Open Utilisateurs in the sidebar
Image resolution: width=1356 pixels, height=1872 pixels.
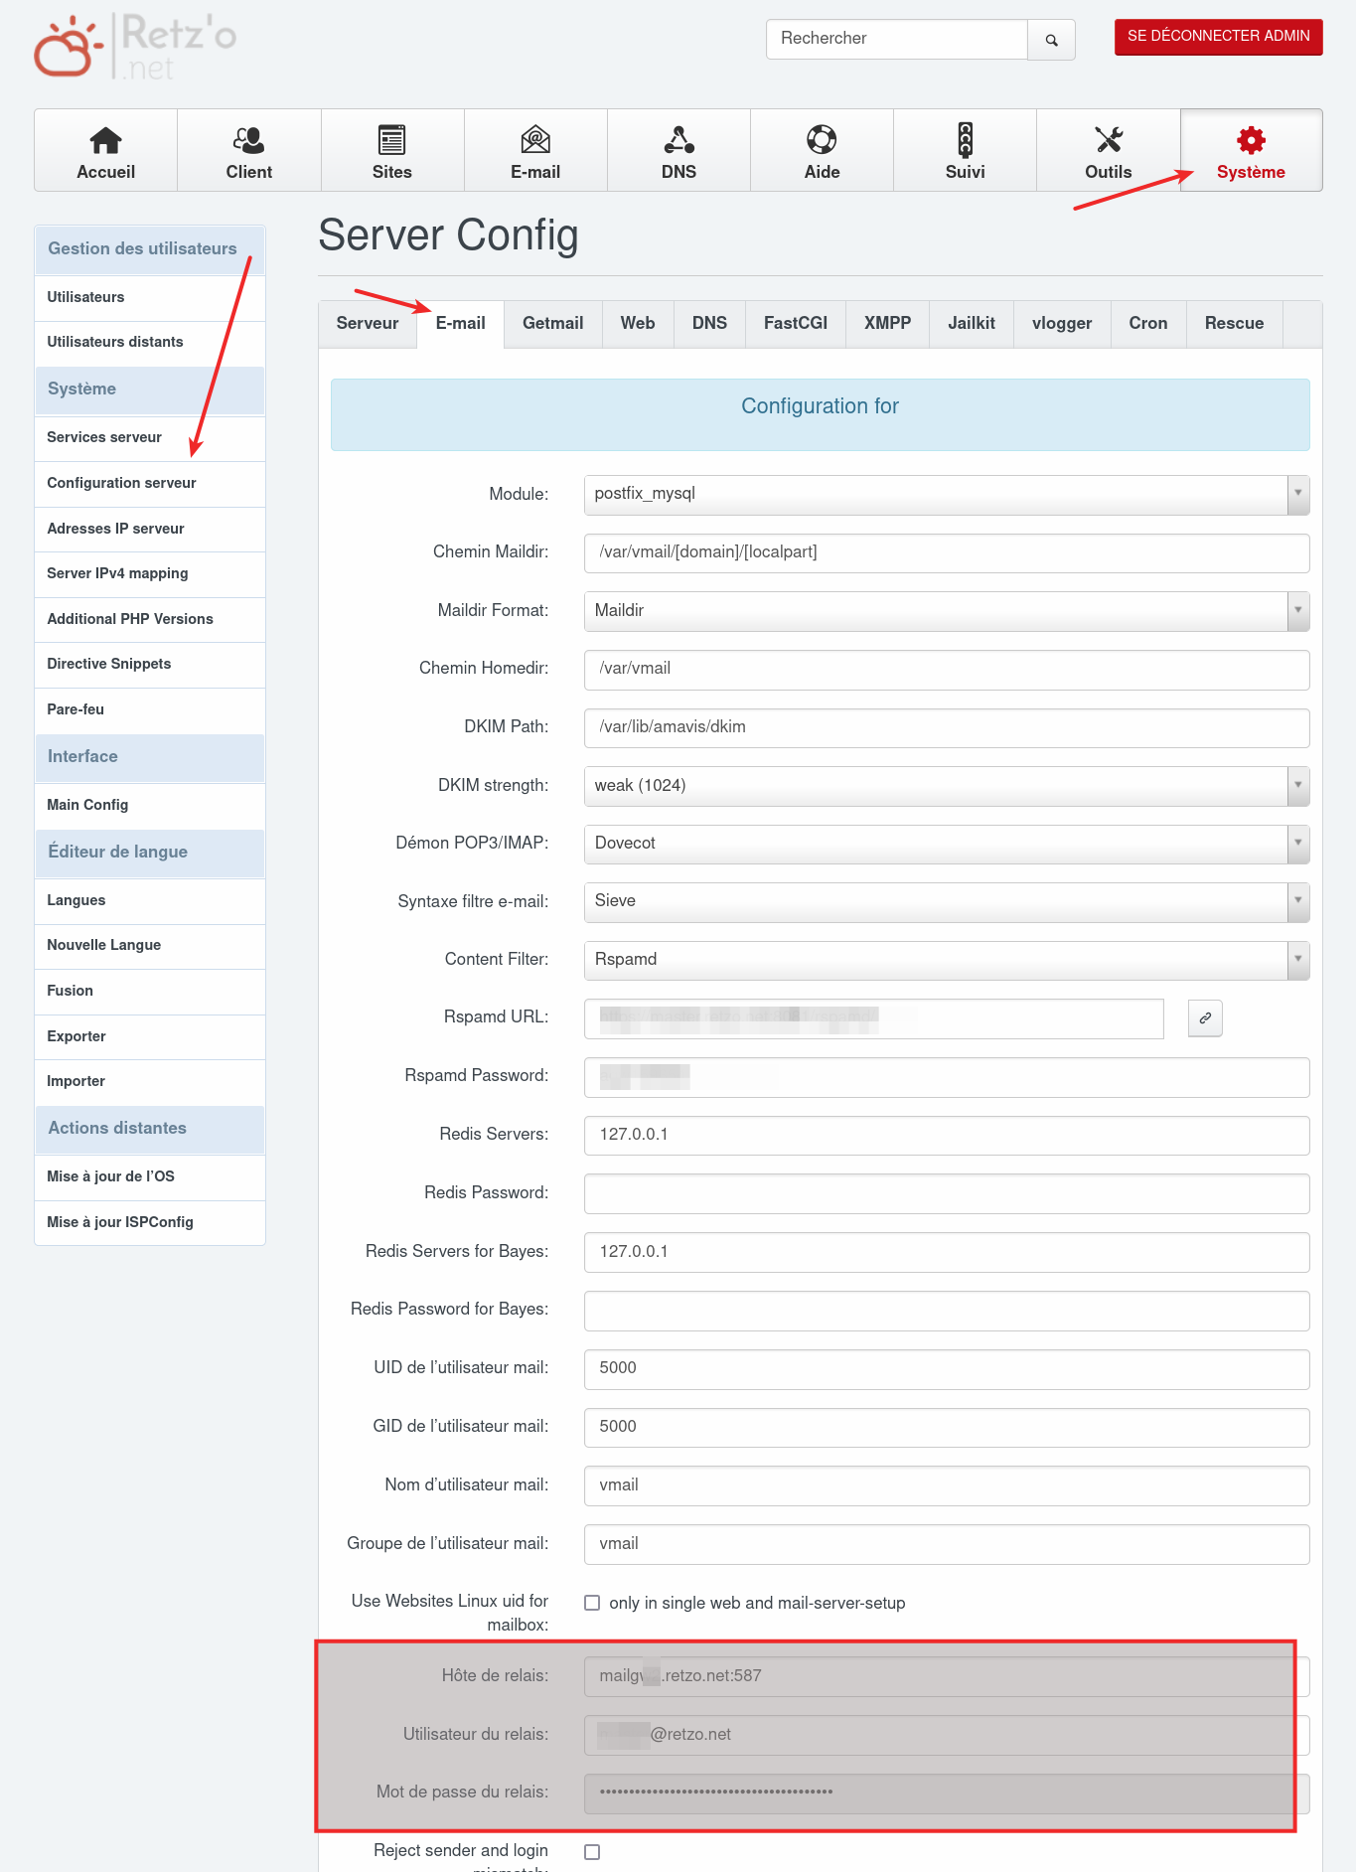point(150,298)
